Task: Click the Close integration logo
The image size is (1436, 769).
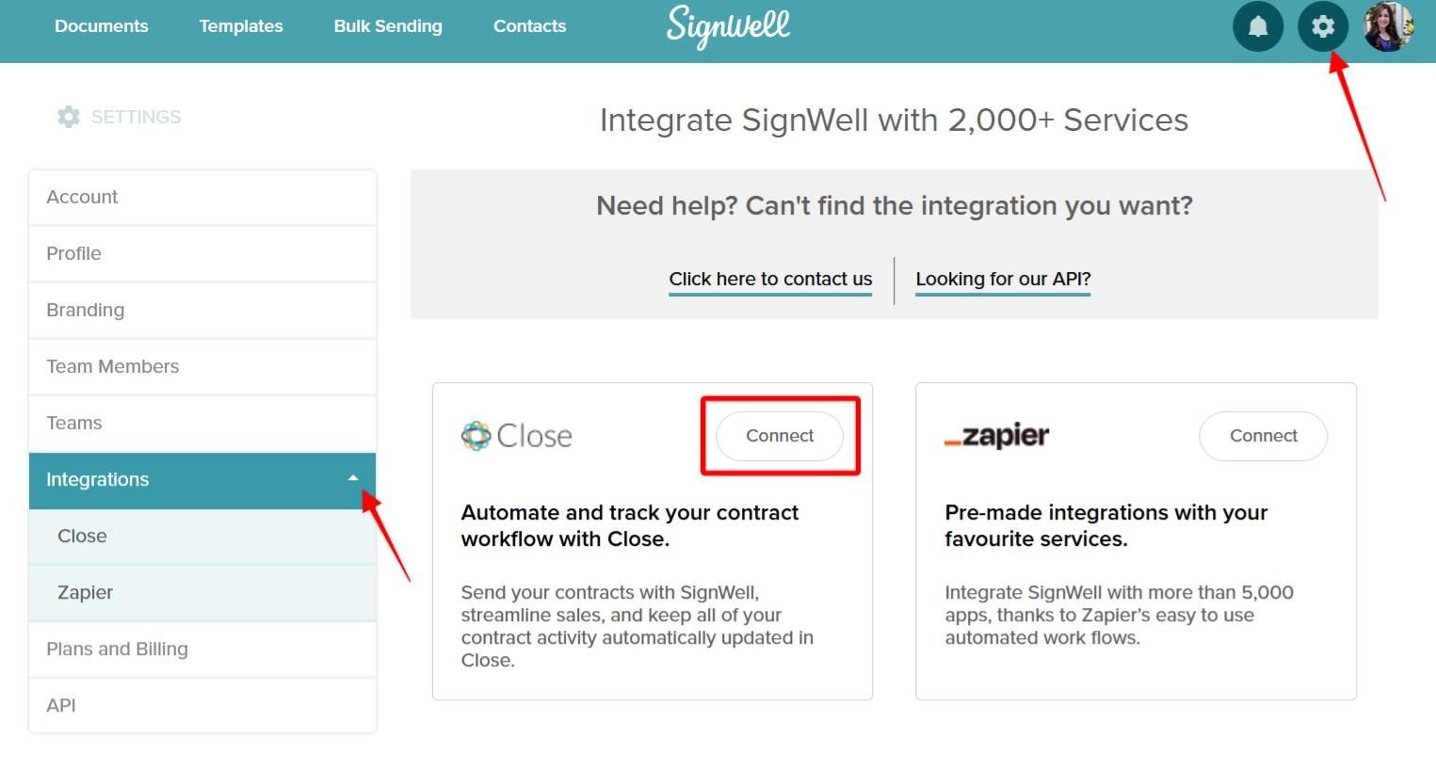Action: click(x=516, y=435)
